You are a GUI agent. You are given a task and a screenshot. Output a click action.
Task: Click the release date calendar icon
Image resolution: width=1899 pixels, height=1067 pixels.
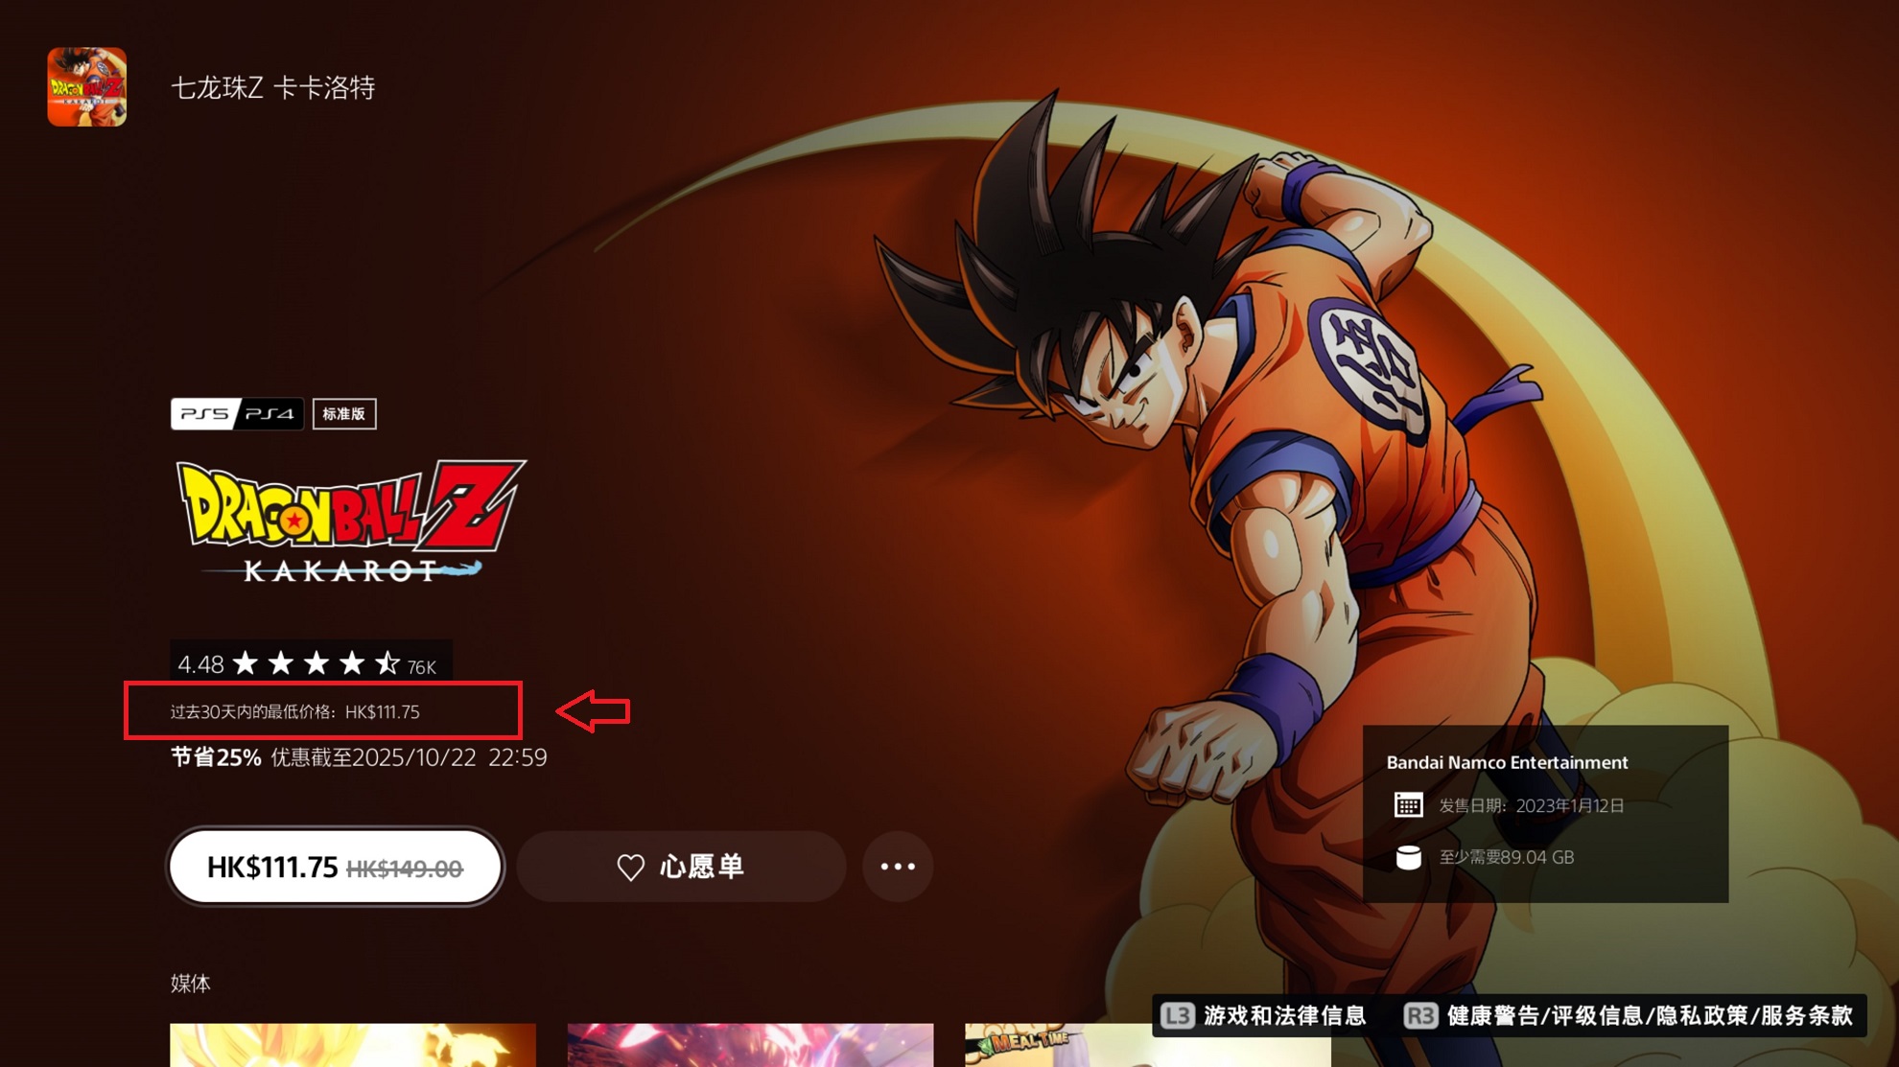pyautogui.click(x=1408, y=805)
